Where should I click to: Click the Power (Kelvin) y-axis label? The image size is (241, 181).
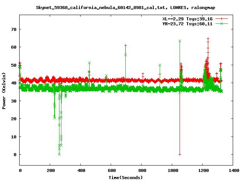[4, 91]
